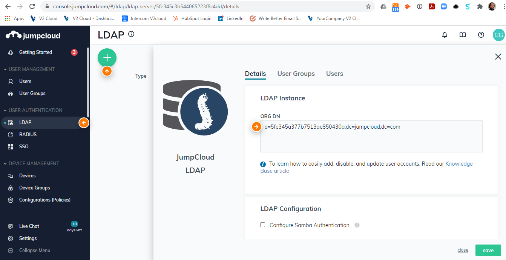Bookmark this page with the star icon
The width and height of the screenshot is (506, 260).
(368, 6)
